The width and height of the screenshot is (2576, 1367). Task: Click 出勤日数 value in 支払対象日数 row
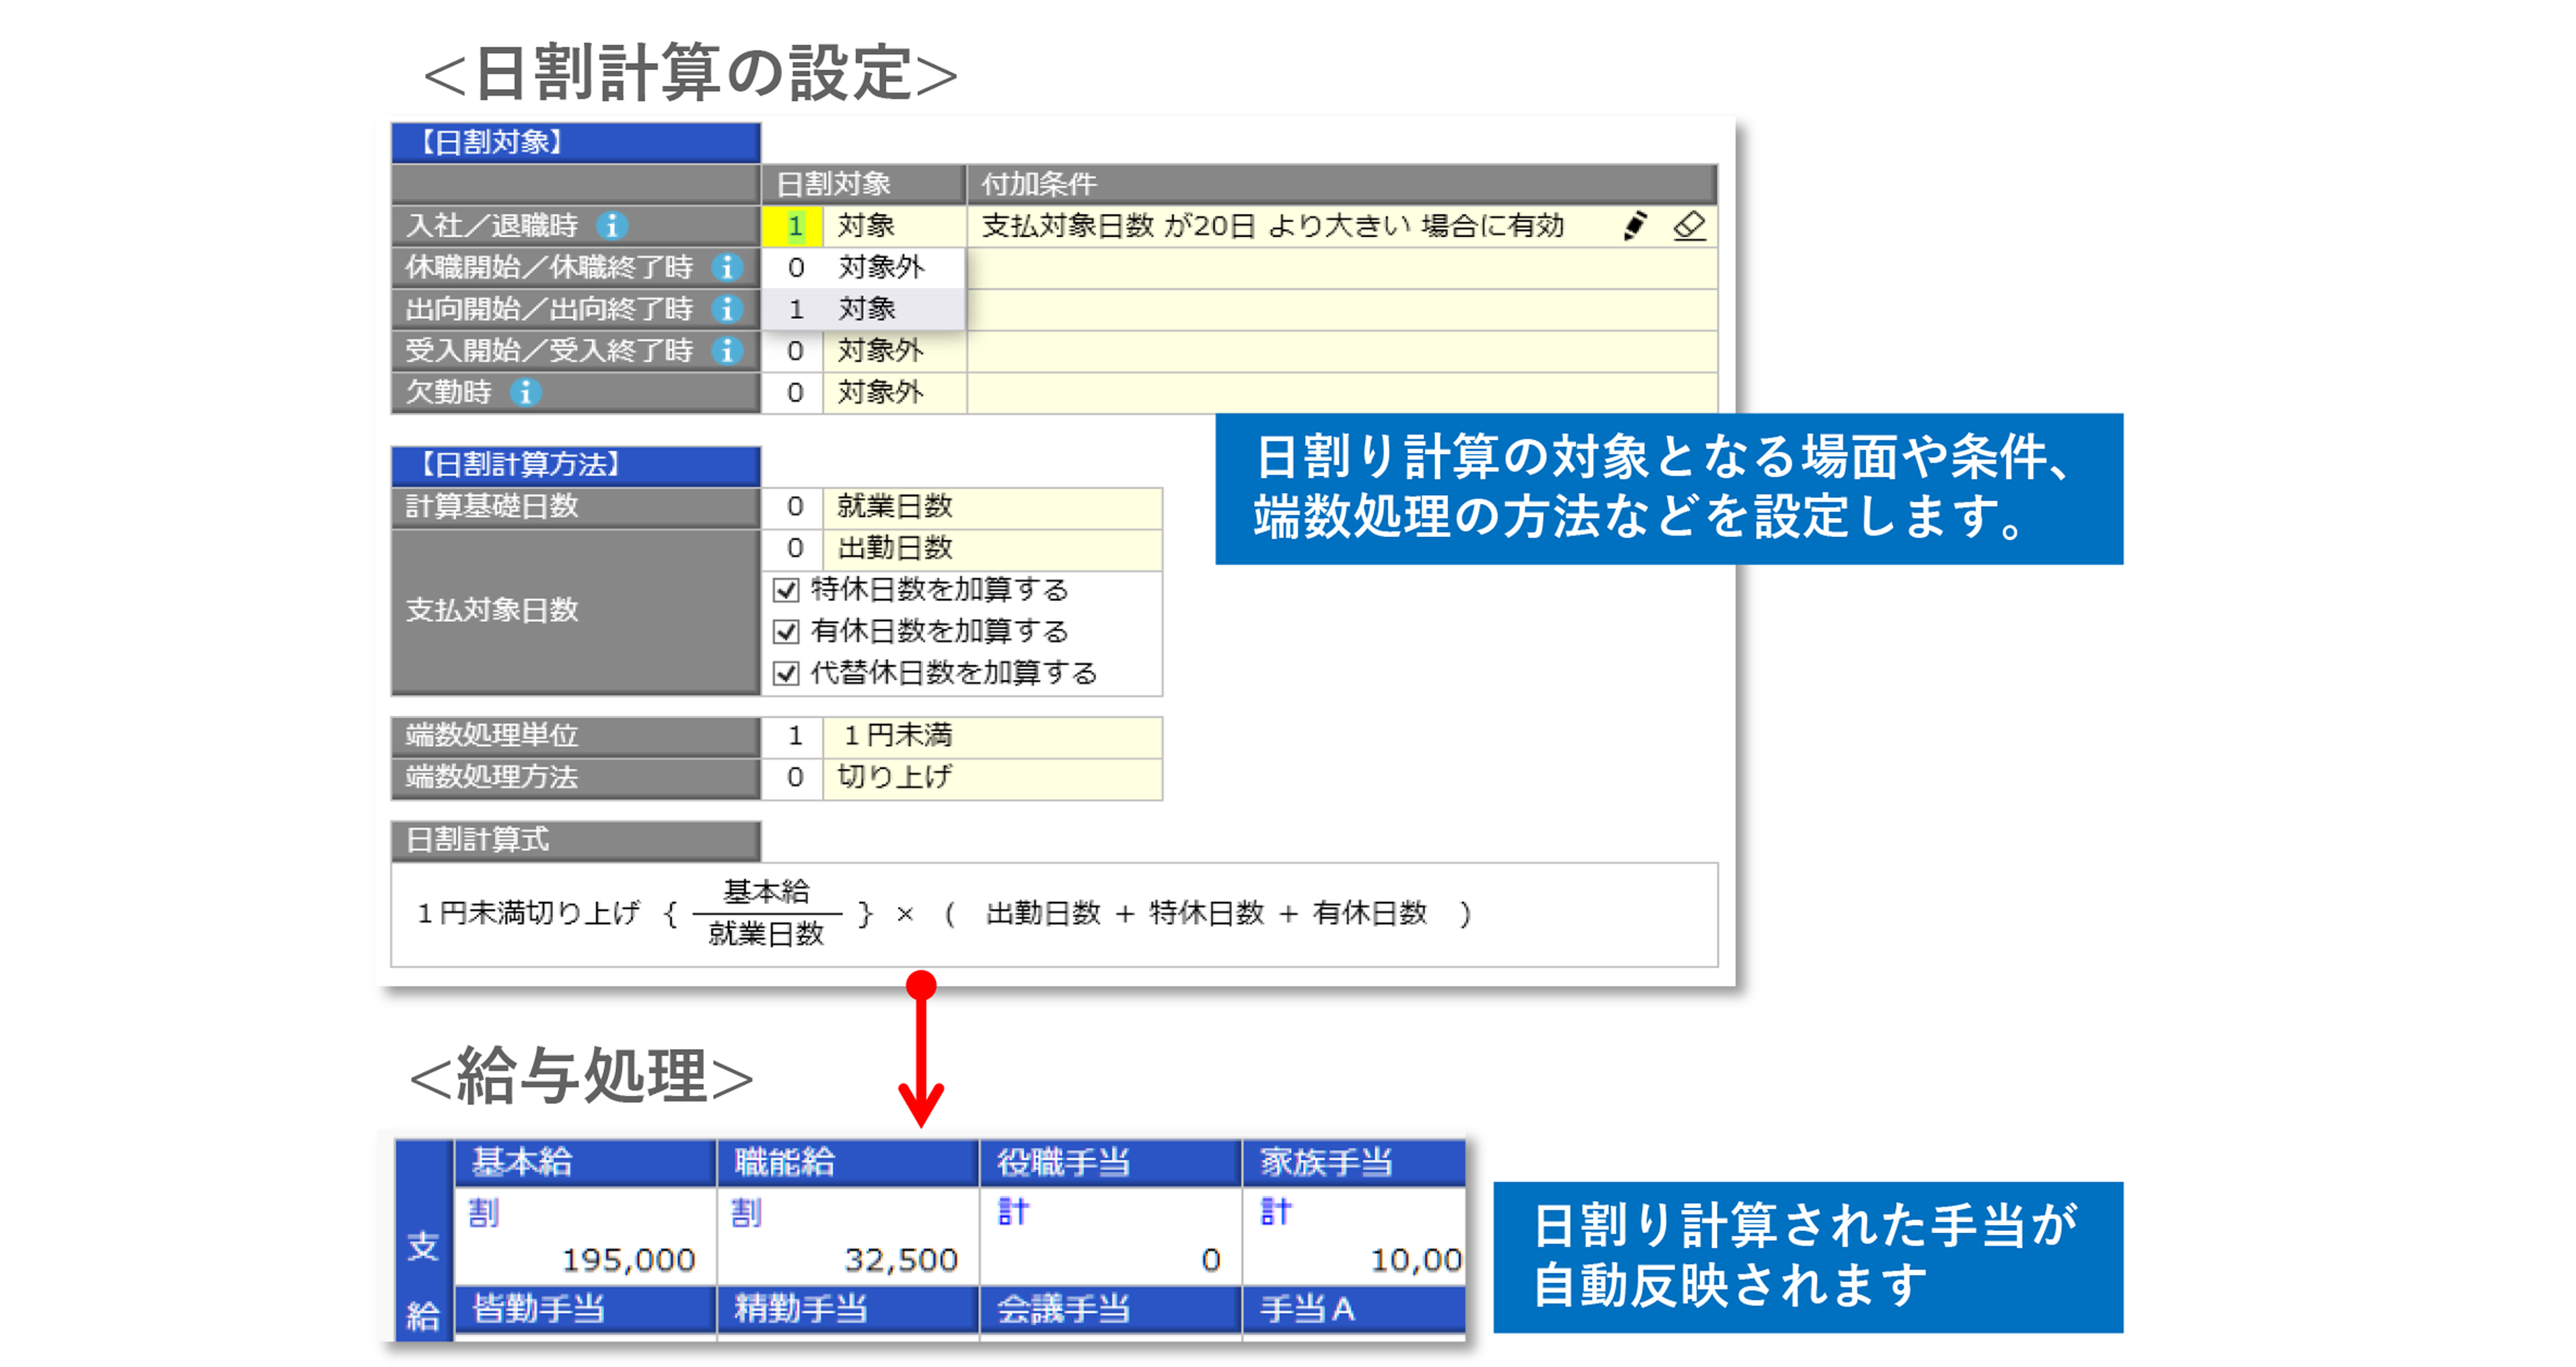tap(895, 548)
